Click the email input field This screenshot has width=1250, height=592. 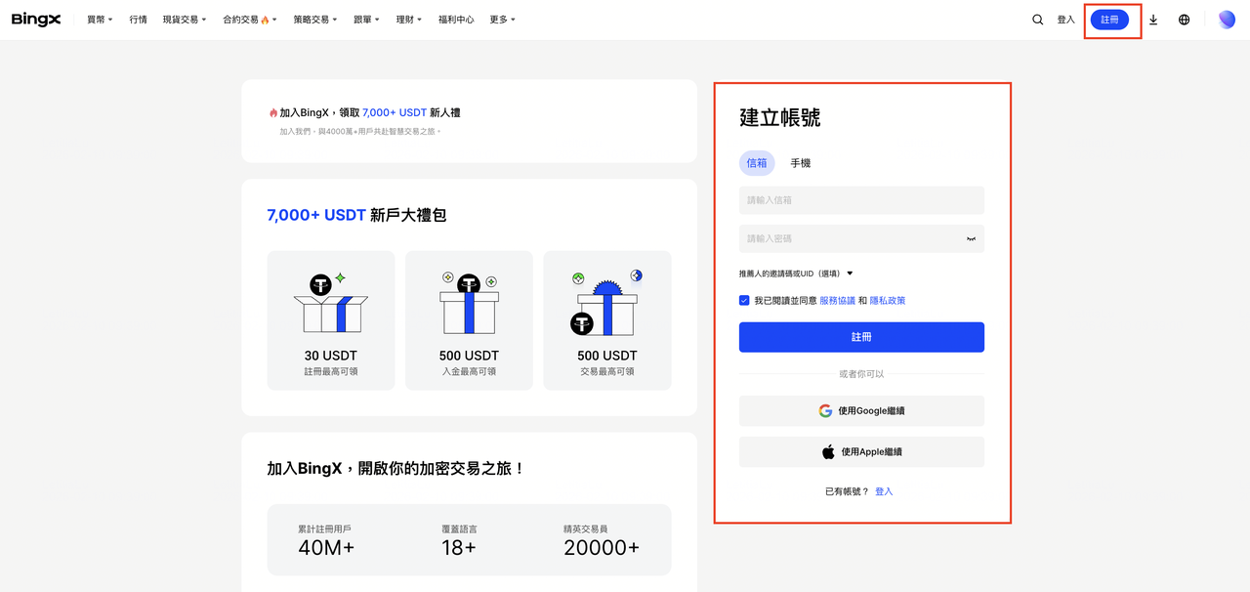tap(861, 200)
